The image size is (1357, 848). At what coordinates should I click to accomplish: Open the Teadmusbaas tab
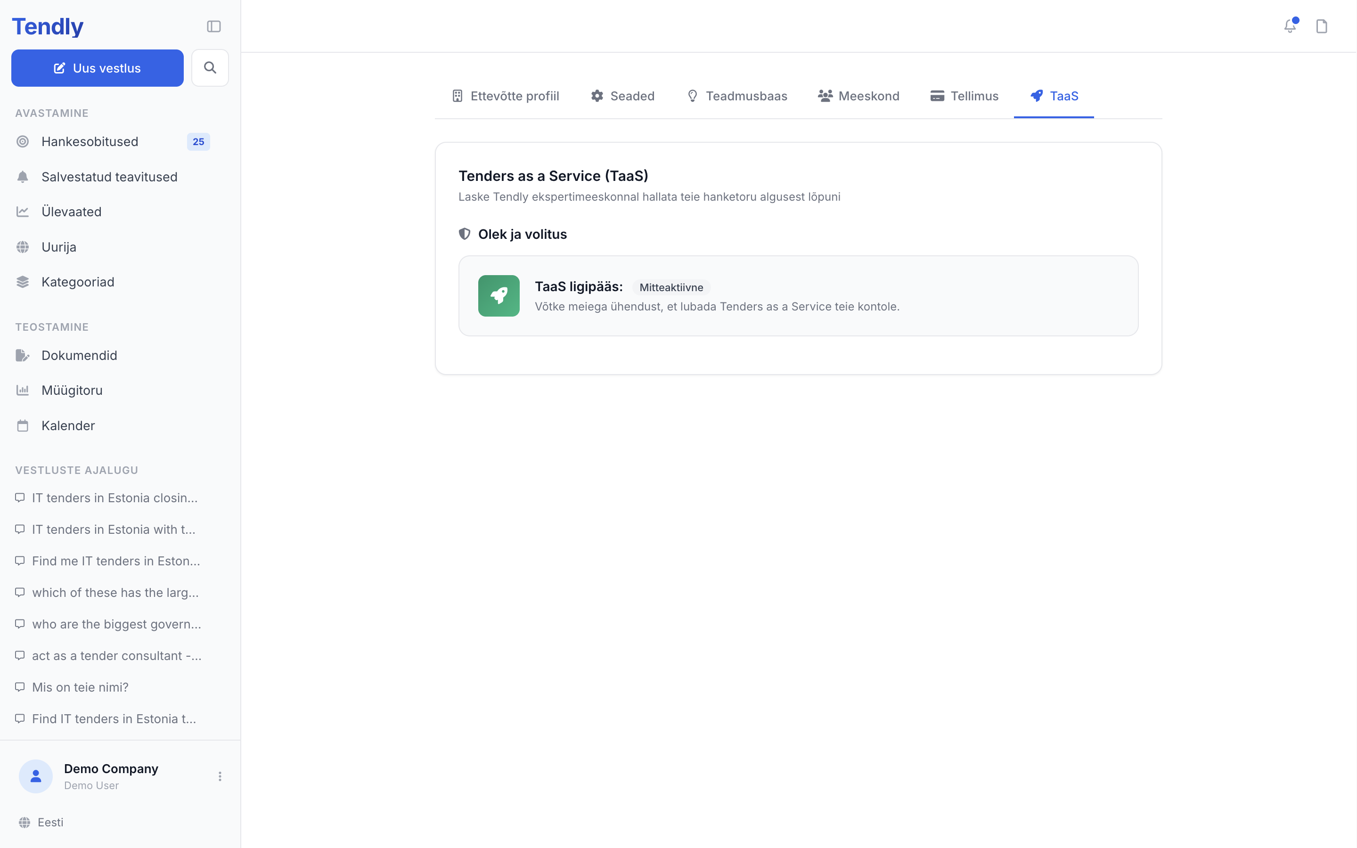737,96
